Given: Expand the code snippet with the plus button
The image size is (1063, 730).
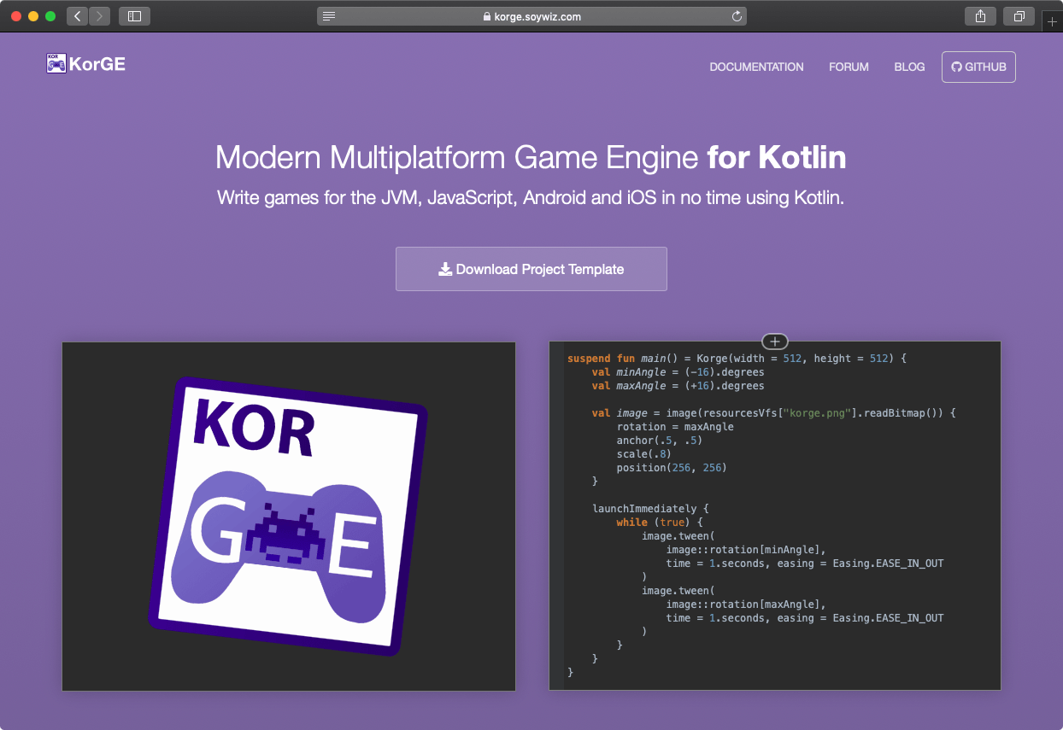Looking at the screenshot, I should coord(774,341).
